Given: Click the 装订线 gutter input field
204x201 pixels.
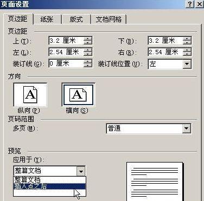Looking at the screenshot, I should tap(66, 63).
